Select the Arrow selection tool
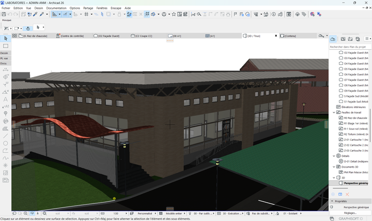The width and height of the screenshot is (372, 221). click(x=6, y=38)
